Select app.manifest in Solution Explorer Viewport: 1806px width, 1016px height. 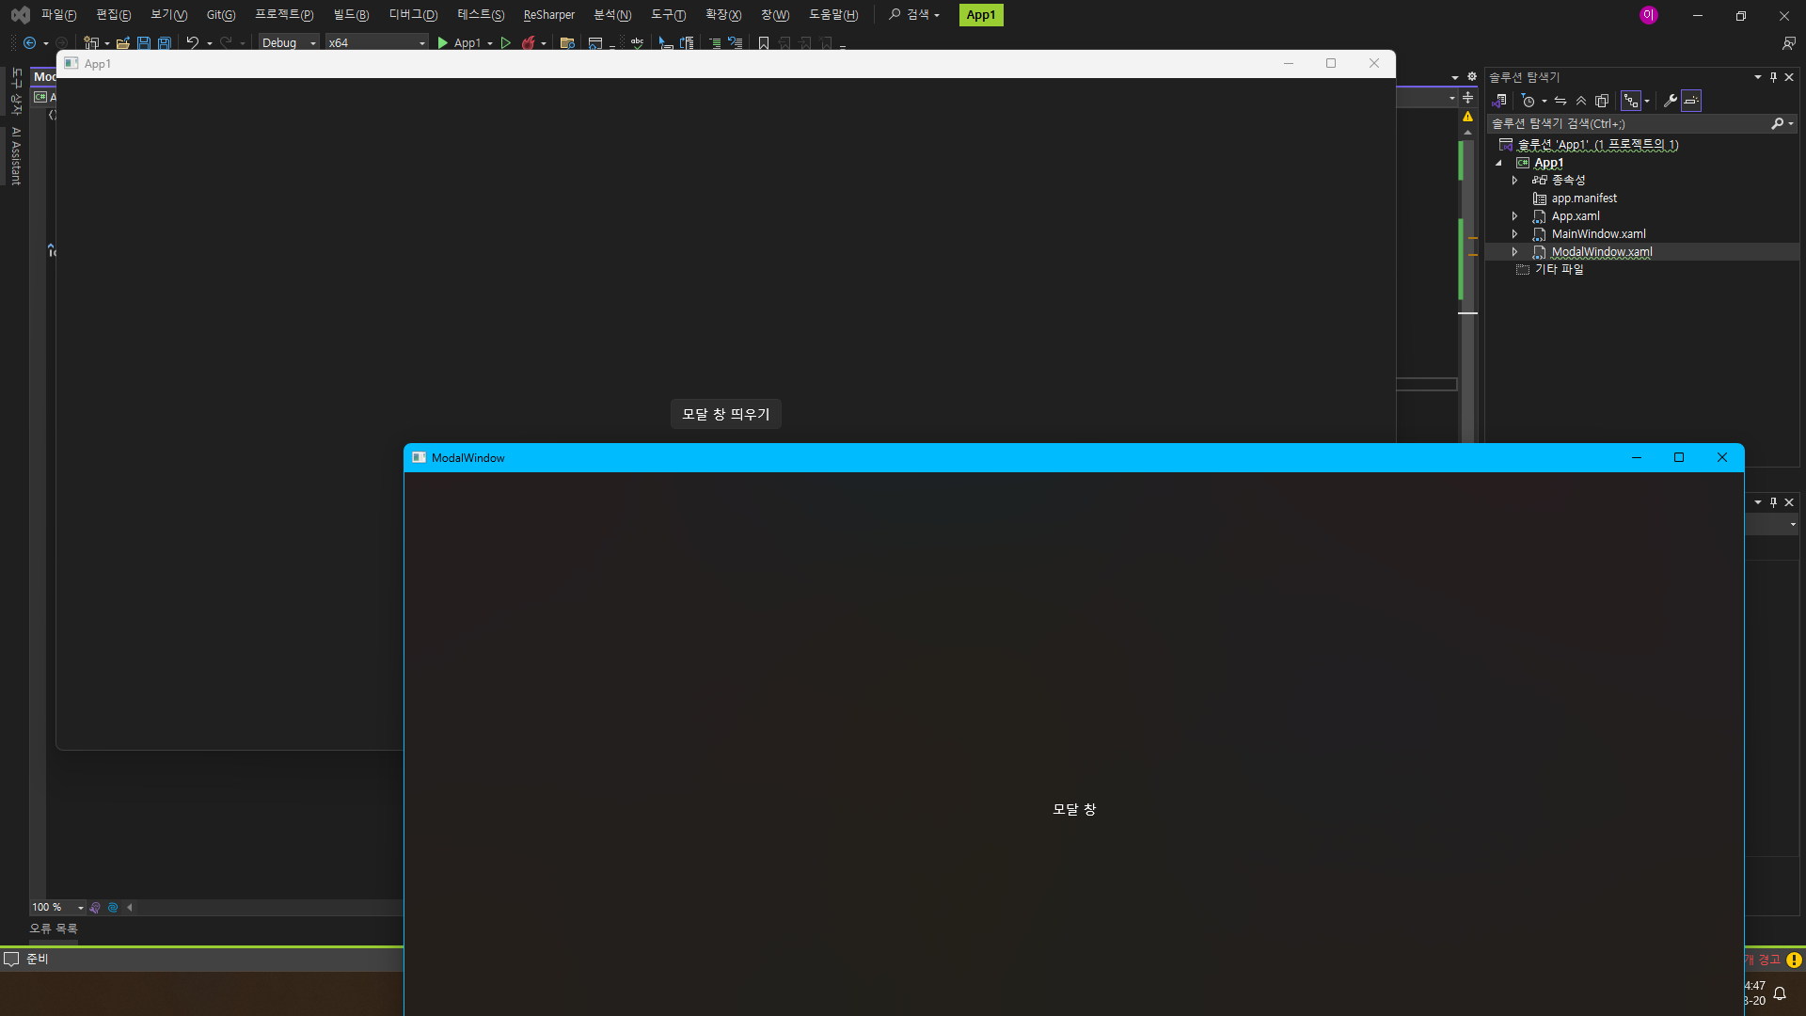1584,198
